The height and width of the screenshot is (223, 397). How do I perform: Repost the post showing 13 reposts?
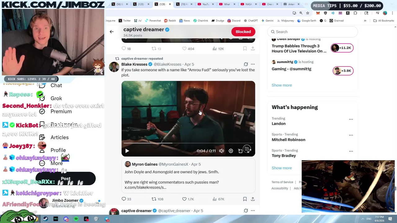[156, 49]
